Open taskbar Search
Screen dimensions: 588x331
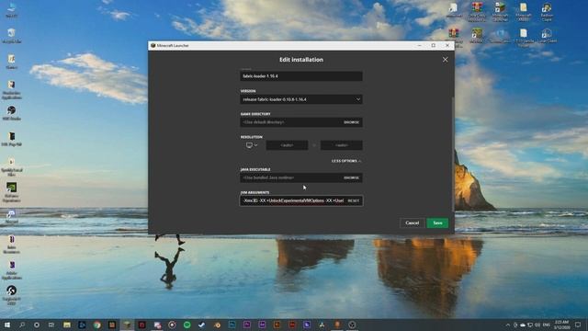point(22,325)
